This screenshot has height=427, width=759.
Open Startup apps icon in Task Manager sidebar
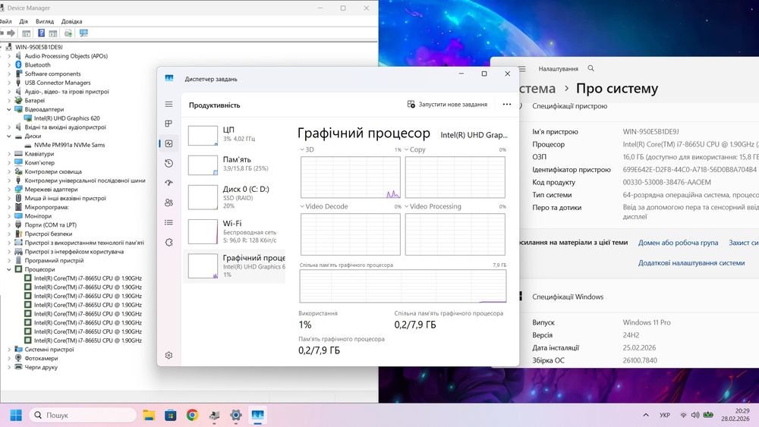pyautogui.click(x=168, y=183)
